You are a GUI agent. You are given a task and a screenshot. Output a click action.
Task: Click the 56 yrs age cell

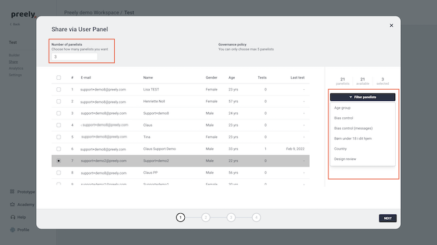tap(233, 173)
